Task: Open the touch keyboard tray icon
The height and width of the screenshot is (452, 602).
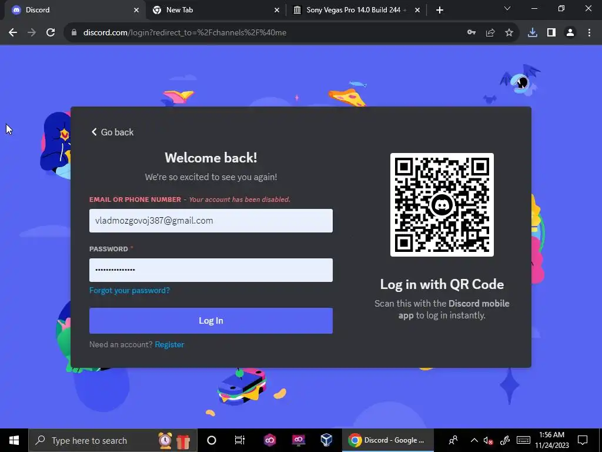Action: [523, 440]
